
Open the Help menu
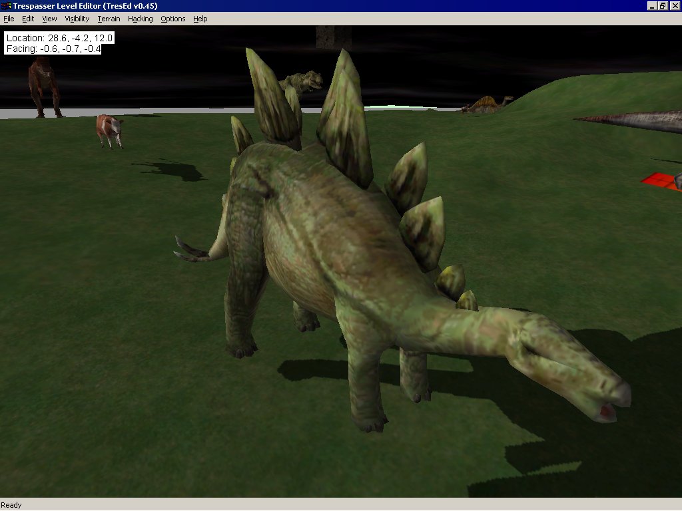point(200,19)
